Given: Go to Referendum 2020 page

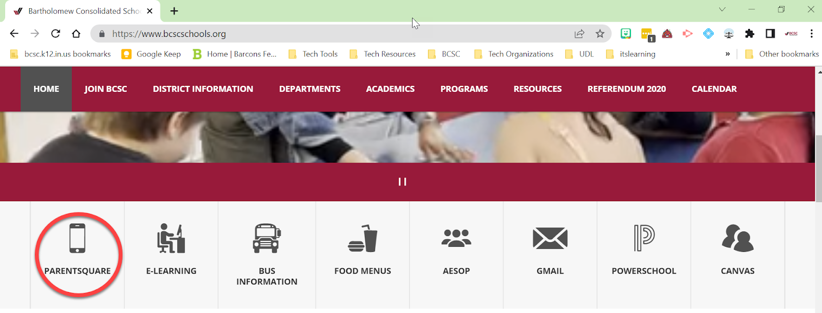Looking at the screenshot, I should [627, 89].
